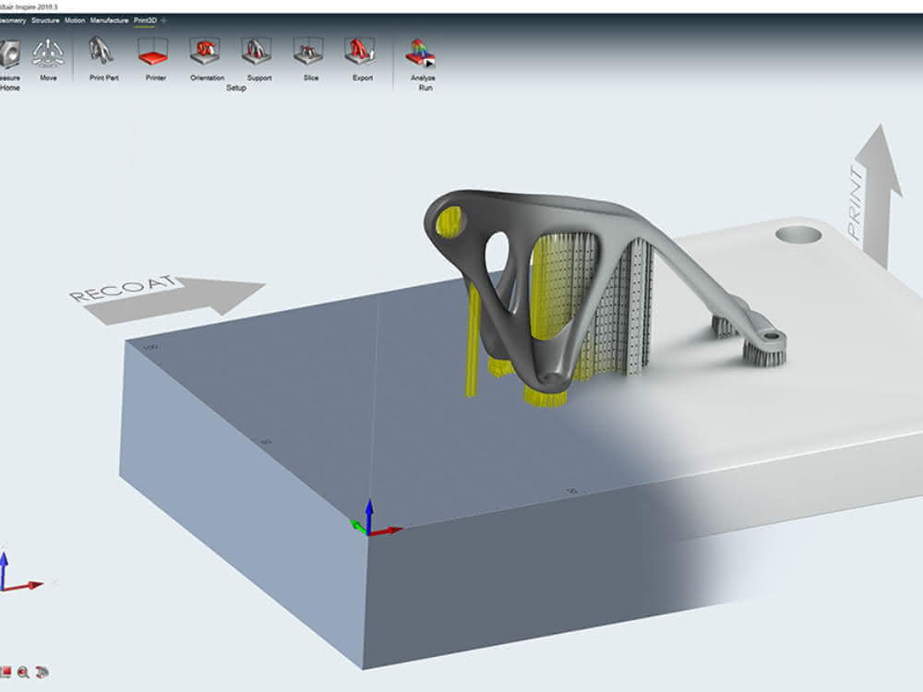
Task: Open the Slice tool
Action: (x=309, y=51)
